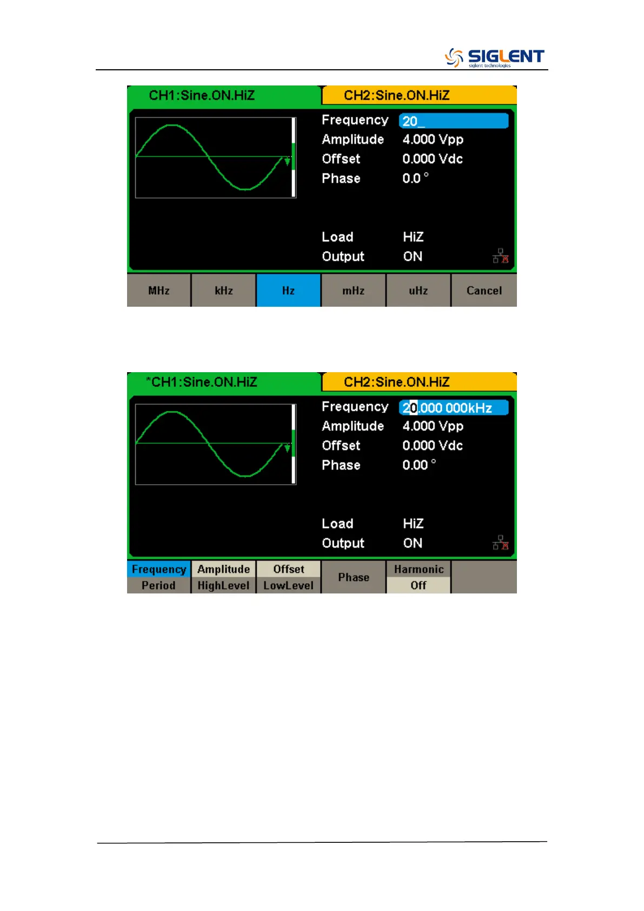Image resolution: width=644 pixels, height=911 pixels.
Task: Select the Amplitude softkey option
Action: tap(224, 569)
